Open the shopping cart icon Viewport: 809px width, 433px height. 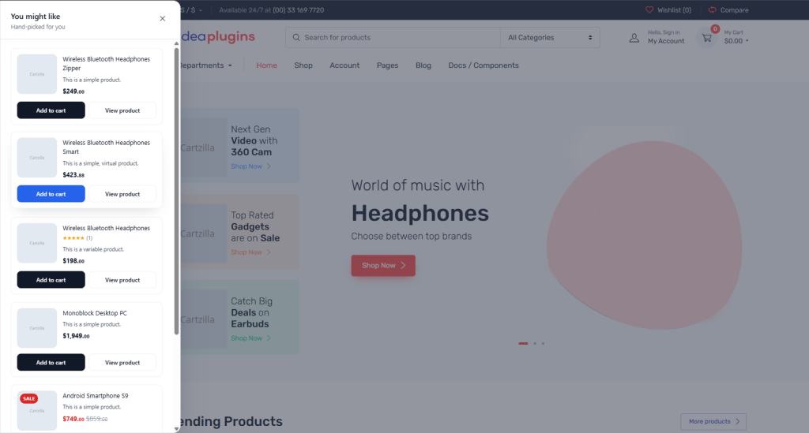707,38
